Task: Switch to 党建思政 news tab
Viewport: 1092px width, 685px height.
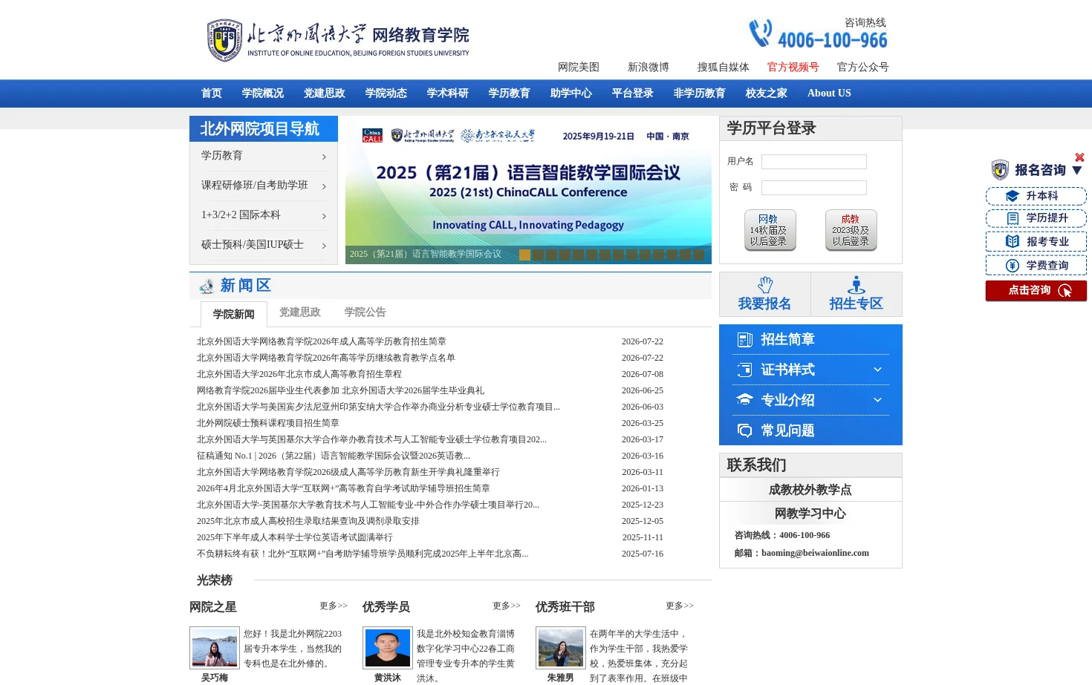Action: click(x=300, y=312)
